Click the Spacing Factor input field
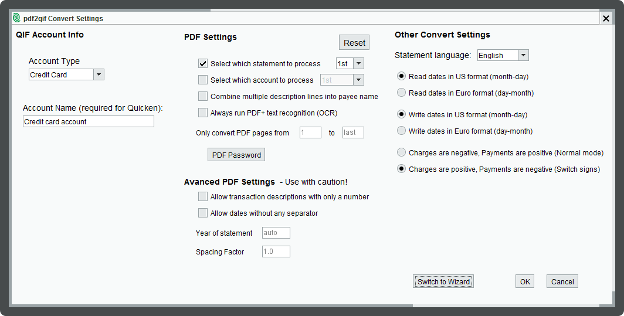Screen dimensions: 624x316 (276, 252)
